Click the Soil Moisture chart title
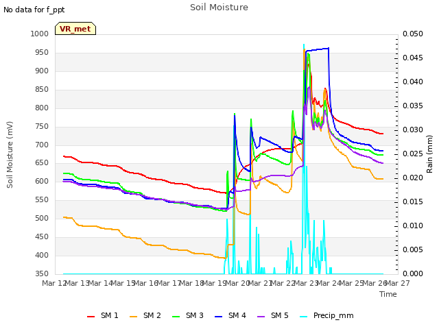 pos(219,8)
